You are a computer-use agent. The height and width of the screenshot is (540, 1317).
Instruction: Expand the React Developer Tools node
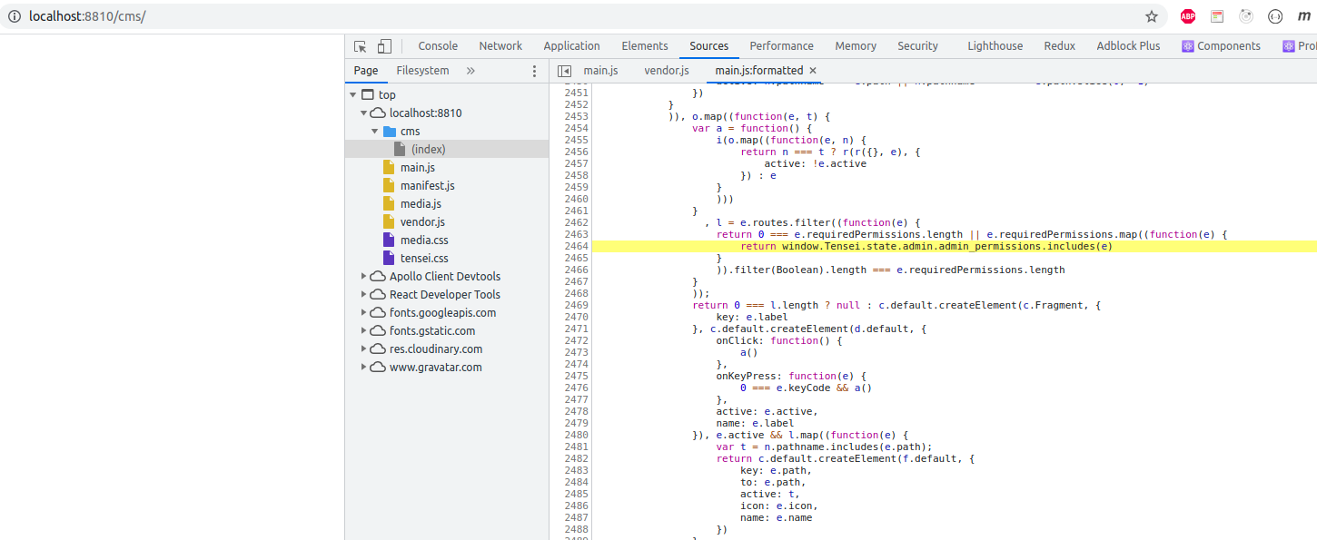(363, 294)
